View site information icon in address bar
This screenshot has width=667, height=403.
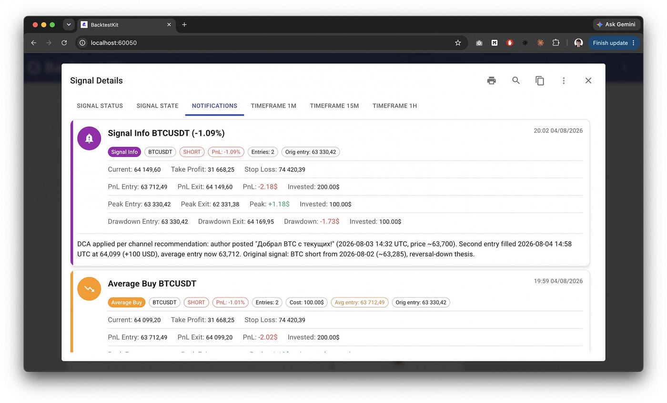82,43
